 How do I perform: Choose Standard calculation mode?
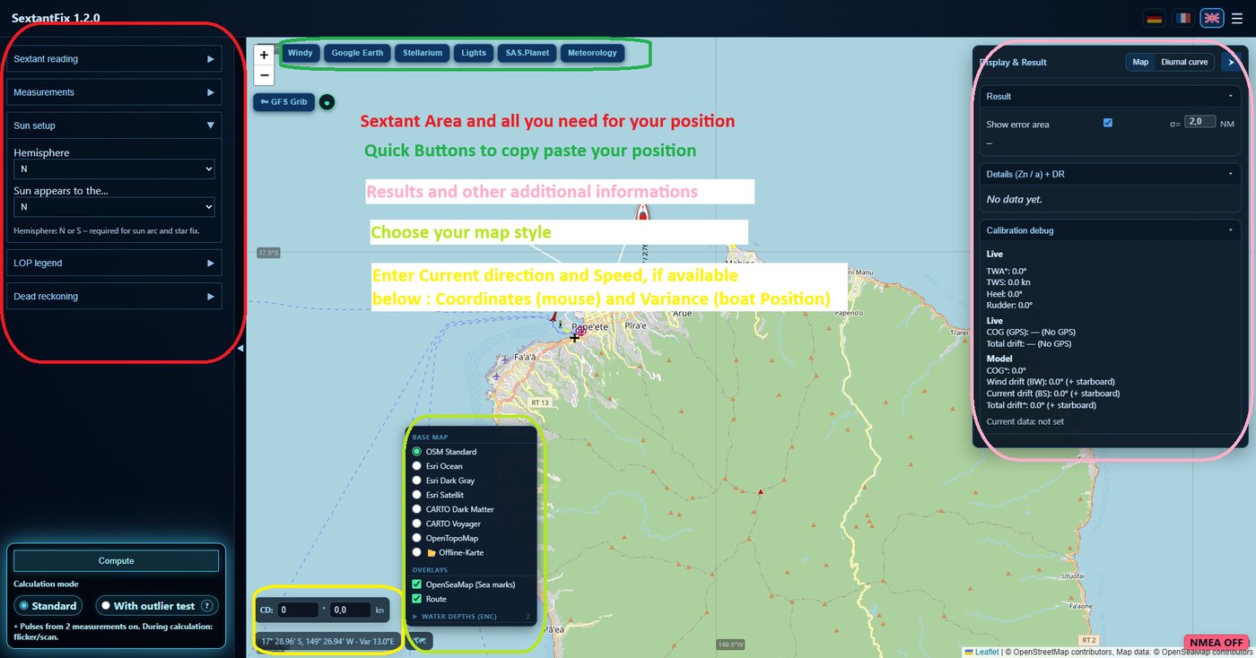pos(48,606)
